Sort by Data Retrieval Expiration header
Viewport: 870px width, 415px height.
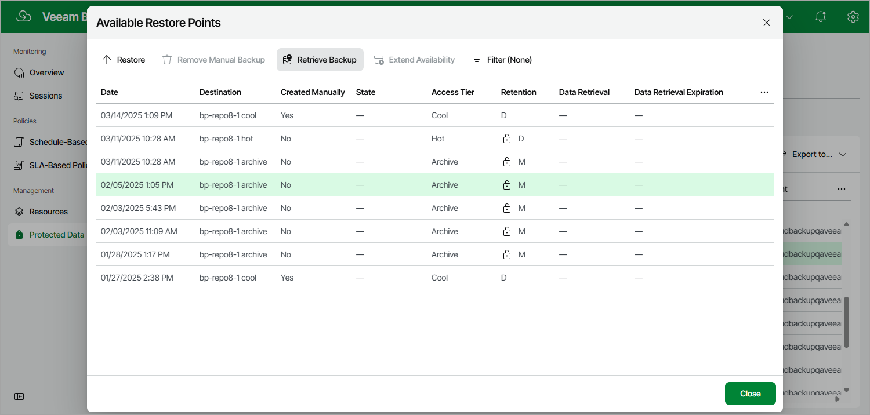click(x=679, y=92)
